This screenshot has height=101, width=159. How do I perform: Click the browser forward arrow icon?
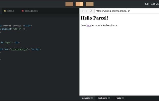pos(87,11)
